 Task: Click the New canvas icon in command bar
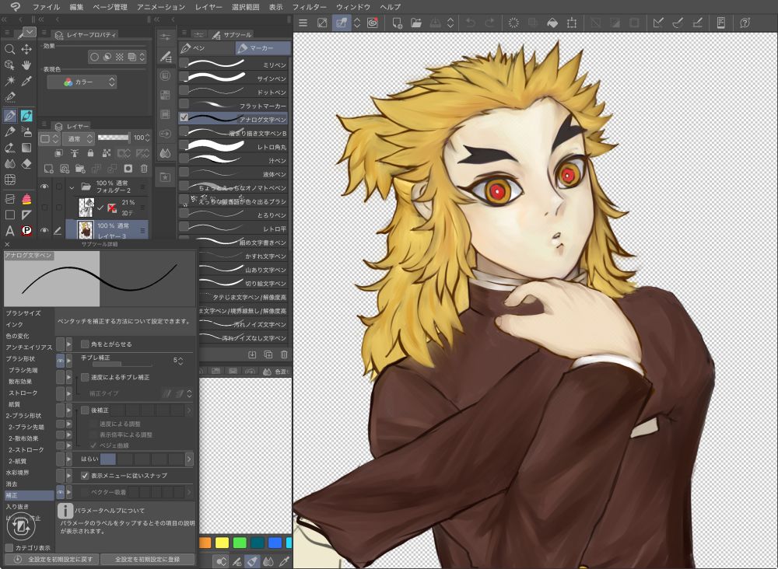(397, 23)
